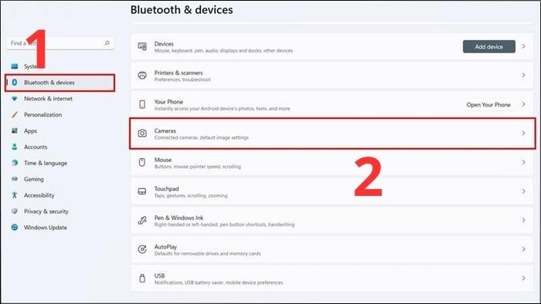
Task: Focus the Find a setting search field
Action: pyautogui.click(x=60, y=43)
